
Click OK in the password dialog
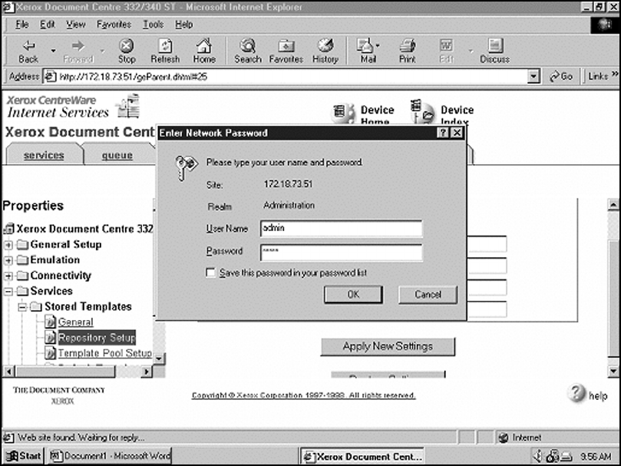pyautogui.click(x=353, y=295)
